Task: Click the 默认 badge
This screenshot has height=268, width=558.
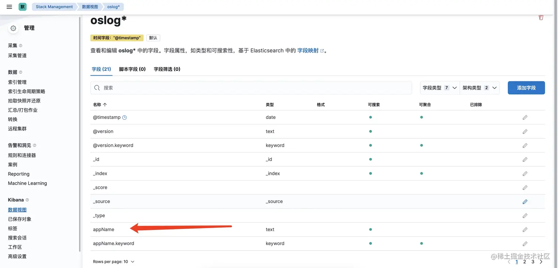Action: click(153, 38)
